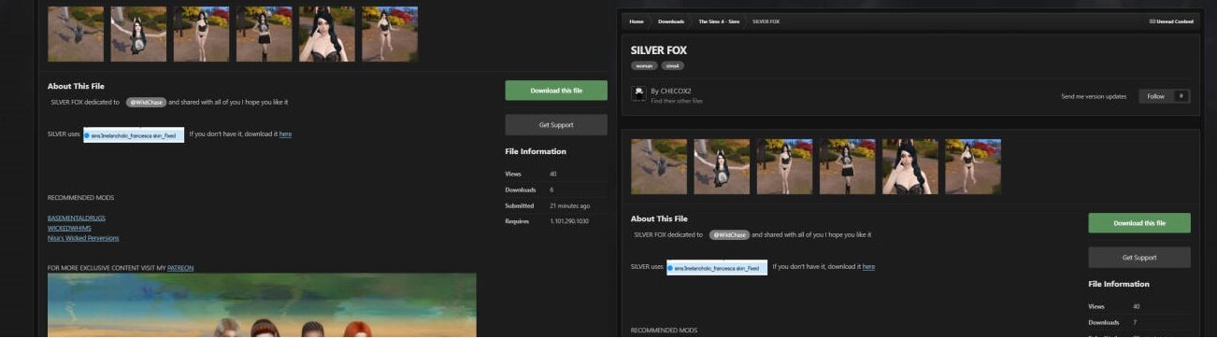
Task: Click the 'sims4' tag
Action: (672, 66)
